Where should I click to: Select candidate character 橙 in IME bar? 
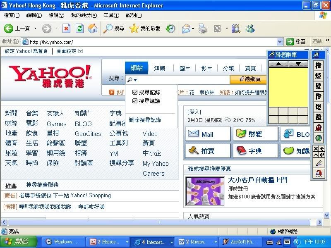tap(318, 65)
